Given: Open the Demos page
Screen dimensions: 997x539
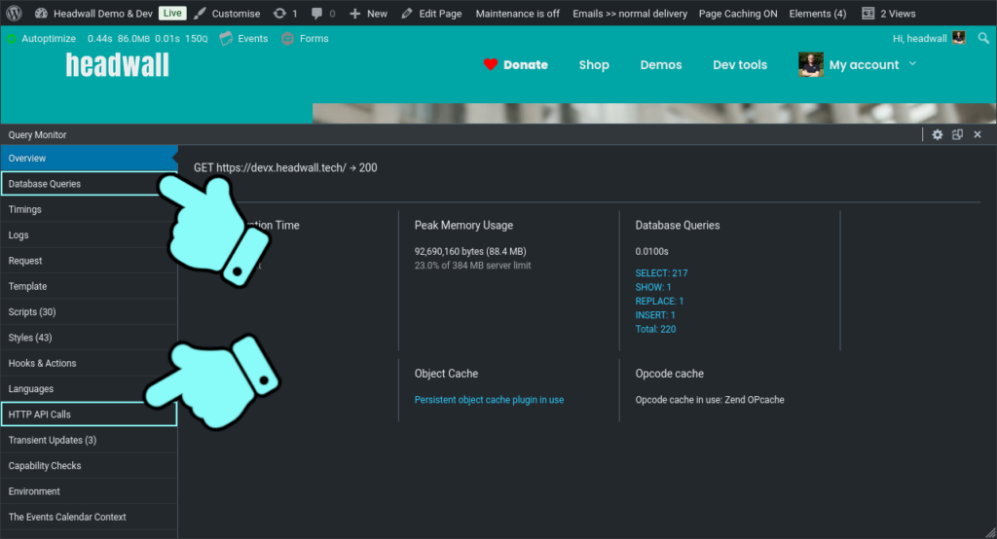Looking at the screenshot, I should click(661, 65).
